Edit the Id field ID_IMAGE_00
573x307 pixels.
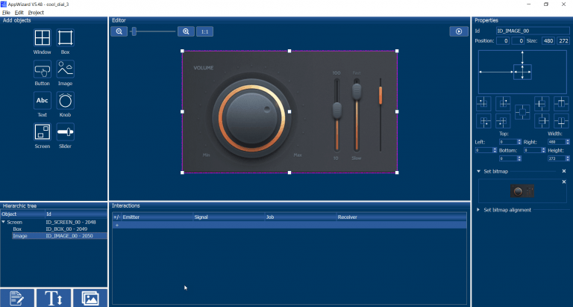point(533,31)
